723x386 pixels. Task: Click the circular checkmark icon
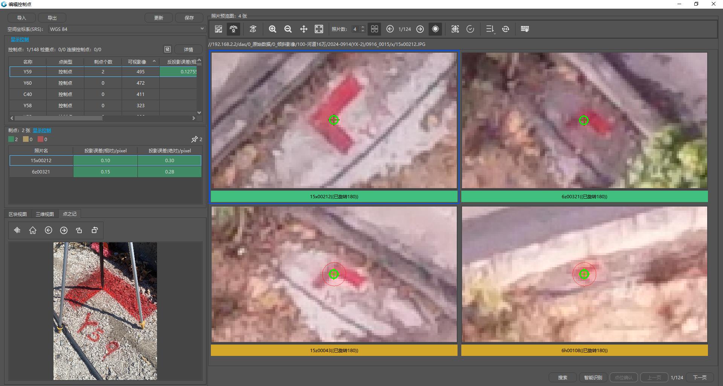[470, 29]
